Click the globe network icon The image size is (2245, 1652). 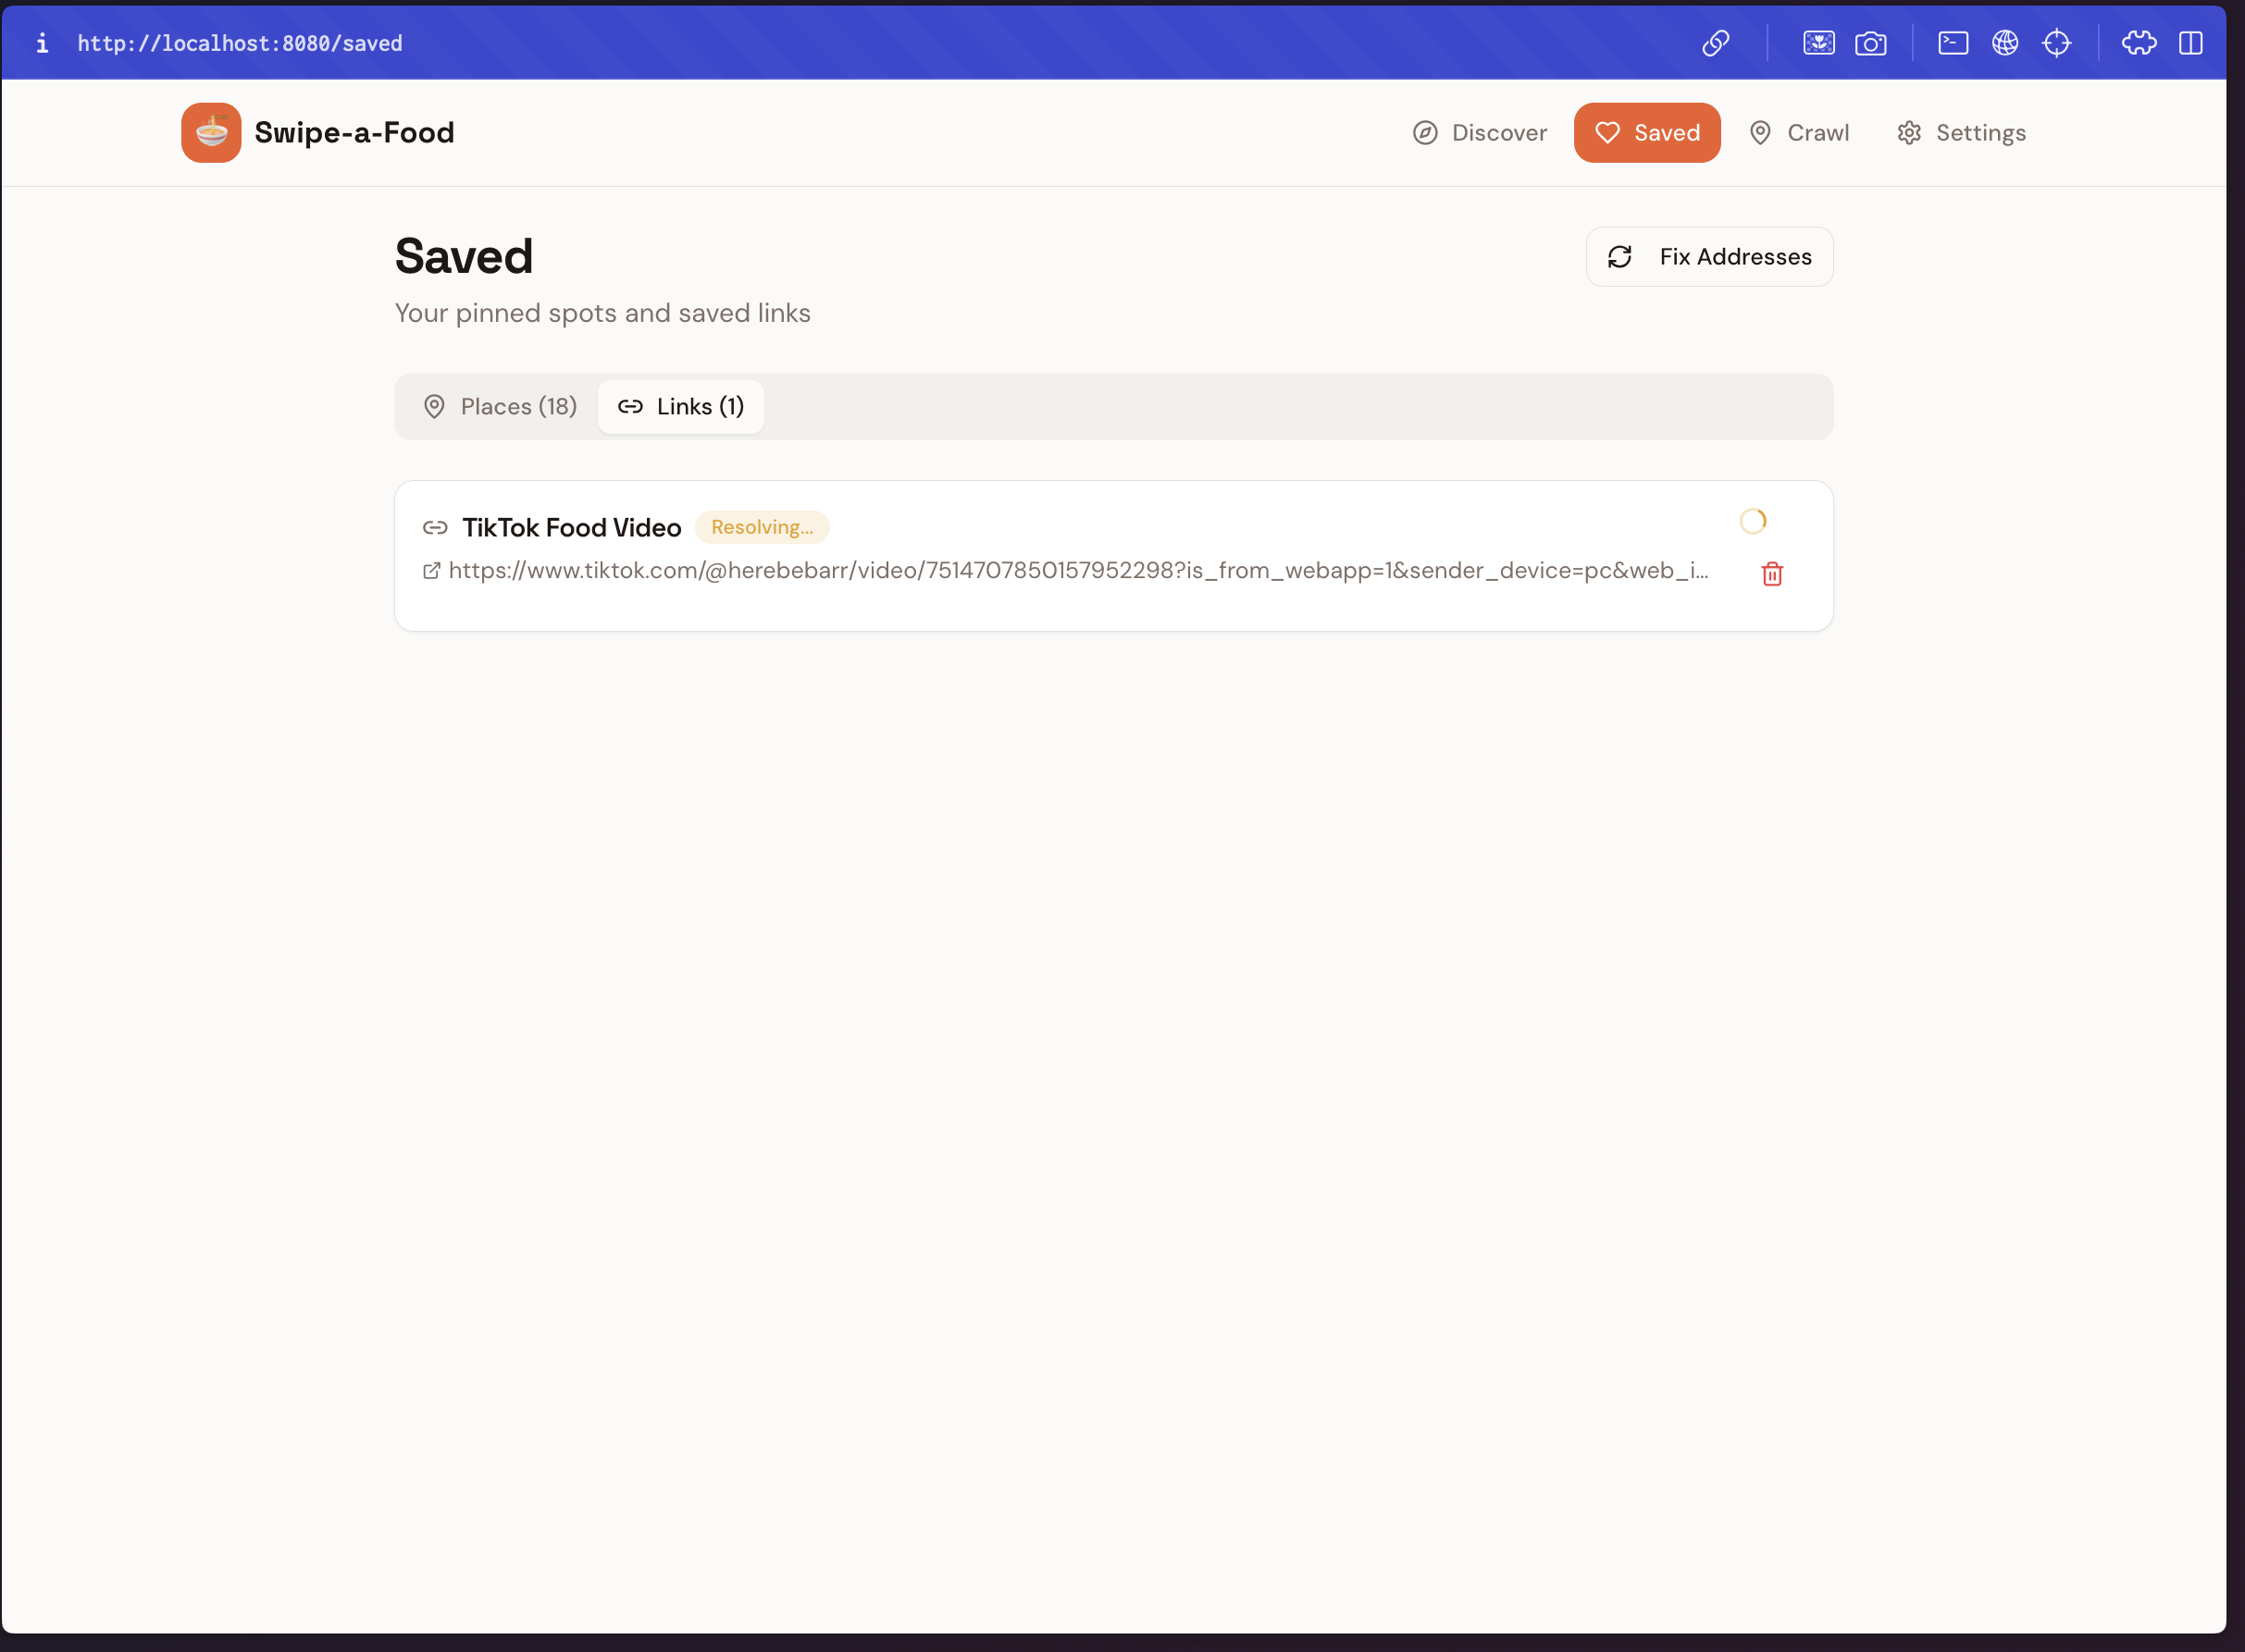[x=2003, y=43]
